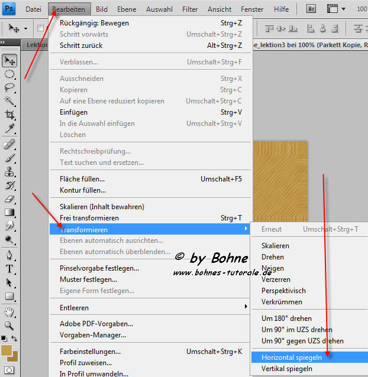Select the Eraser tool
This screenshot has height=377, width=368.
coord(9,199)
